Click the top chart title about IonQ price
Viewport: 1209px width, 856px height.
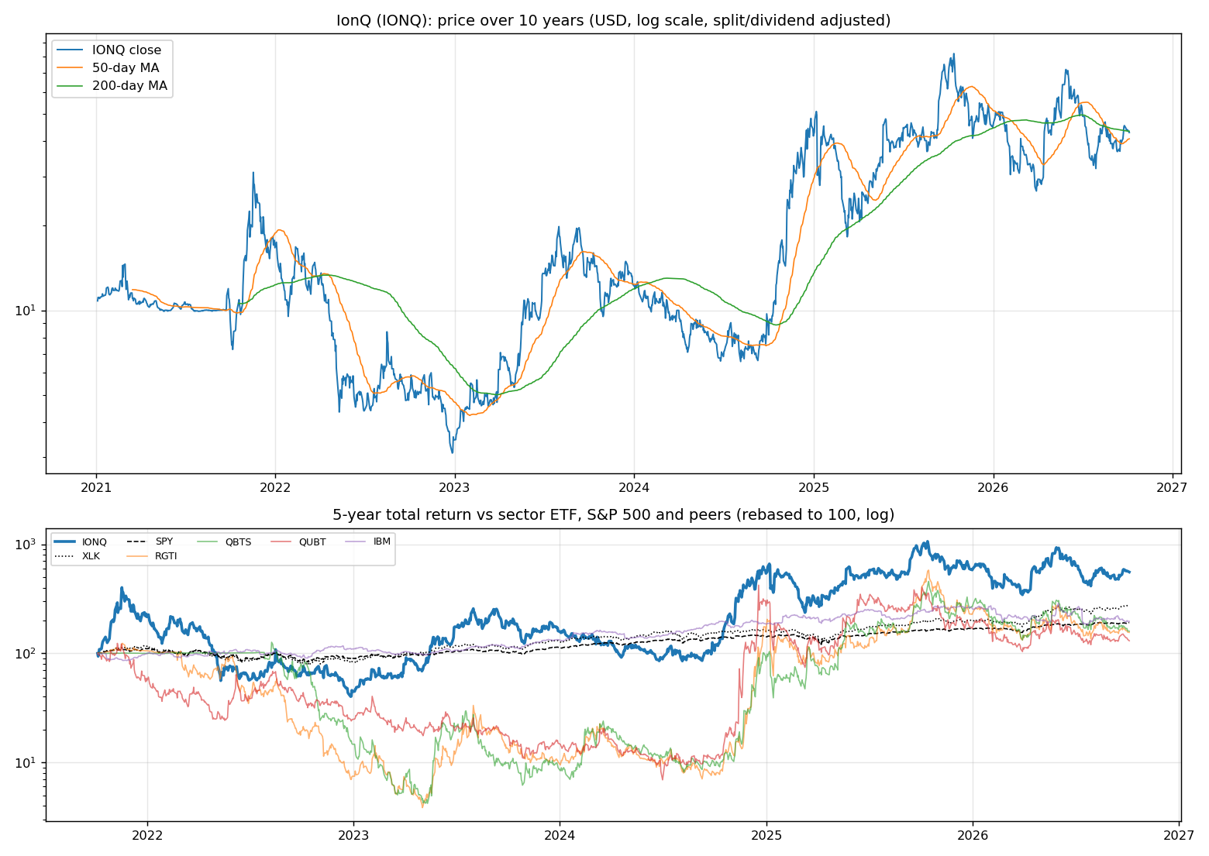click(x=613, y=20)
